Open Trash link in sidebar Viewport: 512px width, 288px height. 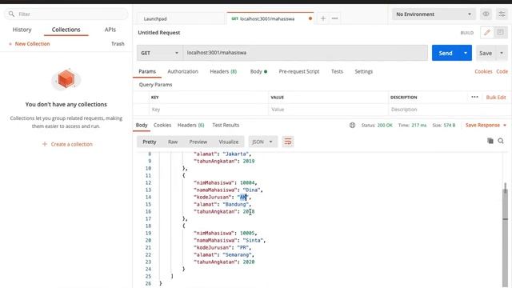click(x=118, y=44)
